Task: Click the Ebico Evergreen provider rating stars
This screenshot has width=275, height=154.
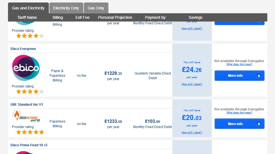Action: [30, 91]
